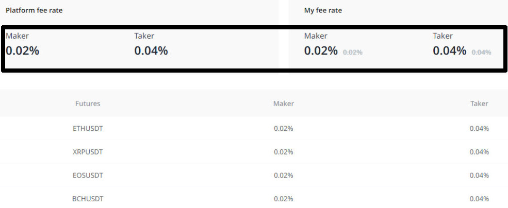Click My fee rate Maker 0.02% value
This screenshot has width=508, height=208.
click(321, 51)
